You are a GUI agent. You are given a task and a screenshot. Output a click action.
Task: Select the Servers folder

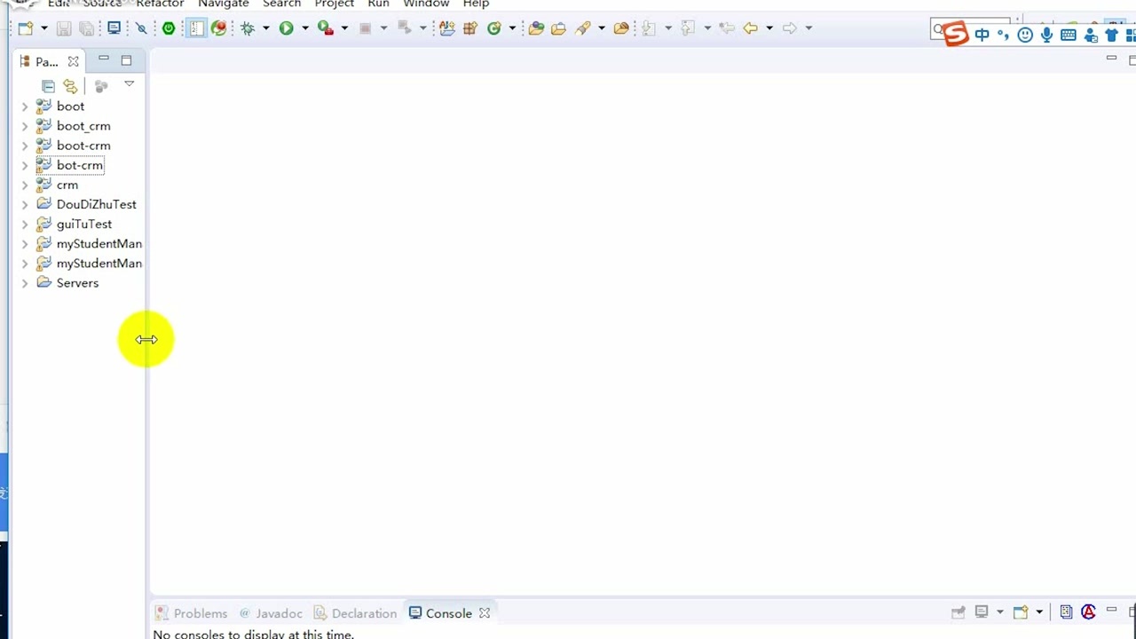(77, 283)
